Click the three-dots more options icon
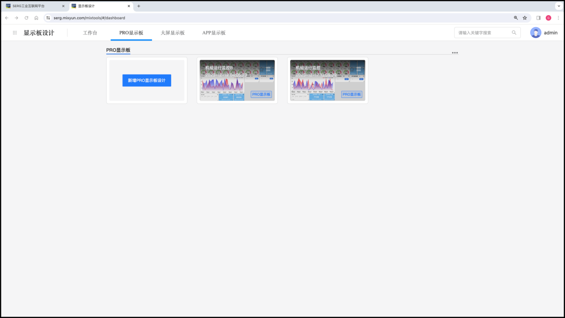The height and width of the screenshot is (318, 565). (454, 53)
